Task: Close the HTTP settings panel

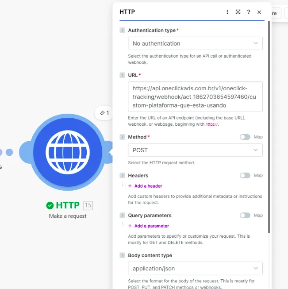Action: (x=259, y=12)
